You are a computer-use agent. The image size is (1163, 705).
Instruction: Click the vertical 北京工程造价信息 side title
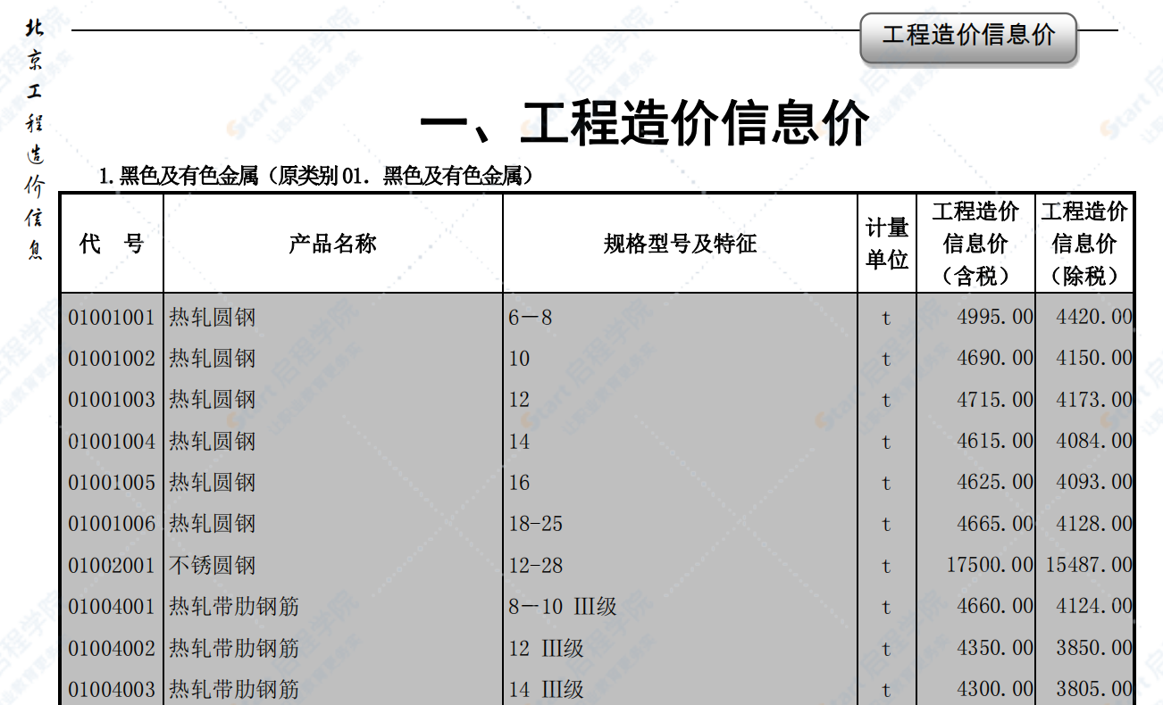(x=34, y=138)
